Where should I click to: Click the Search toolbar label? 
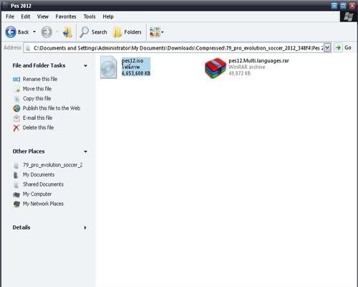point(99,32)
